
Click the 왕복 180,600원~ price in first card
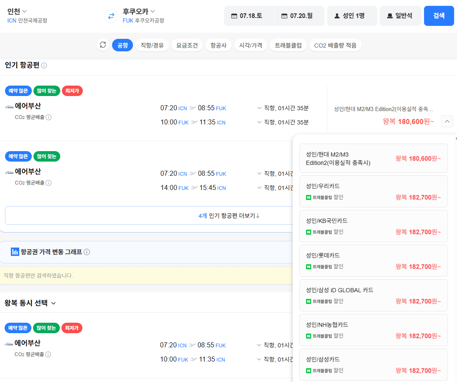click(408, 121)
